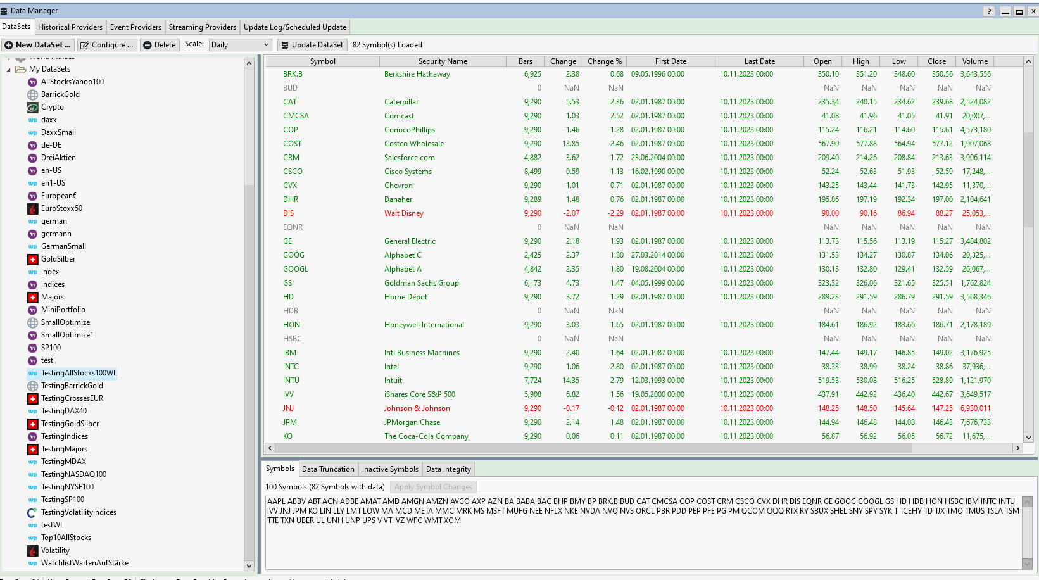Image resolution: width=1039 pixels, height=580 pixels.
Task: Select the SP100 dataset in tree
Action: click(51, 348)
